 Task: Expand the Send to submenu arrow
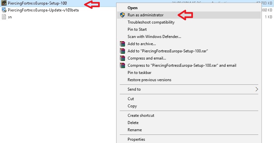pyautogui.click(x=257, y=89)
